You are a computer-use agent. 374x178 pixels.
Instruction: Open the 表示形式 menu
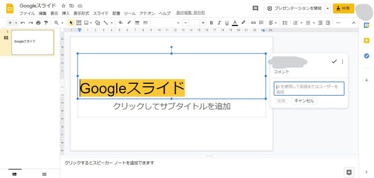click(x=81, y=14)
